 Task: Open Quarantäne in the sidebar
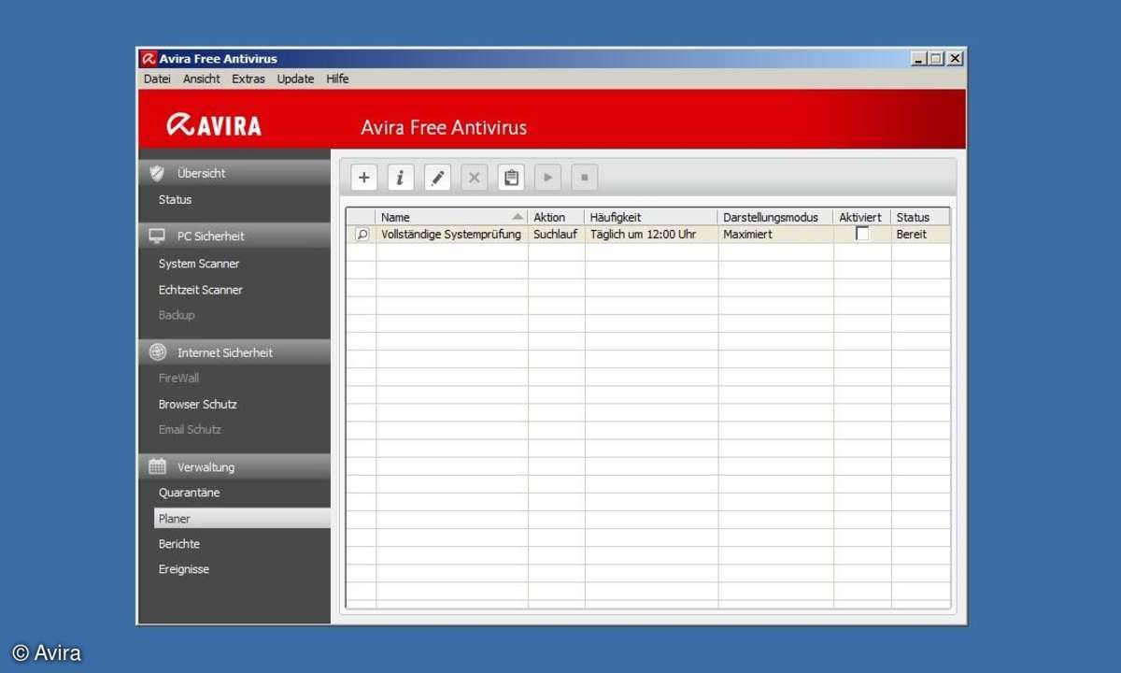189,493
